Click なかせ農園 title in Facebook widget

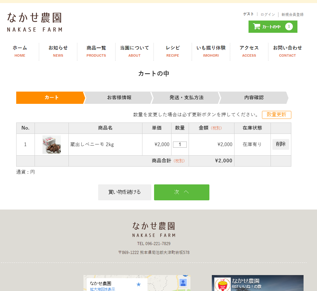coord(246,281)
